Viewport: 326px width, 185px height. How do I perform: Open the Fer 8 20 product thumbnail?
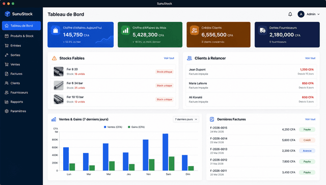click(x=59, y=71)
